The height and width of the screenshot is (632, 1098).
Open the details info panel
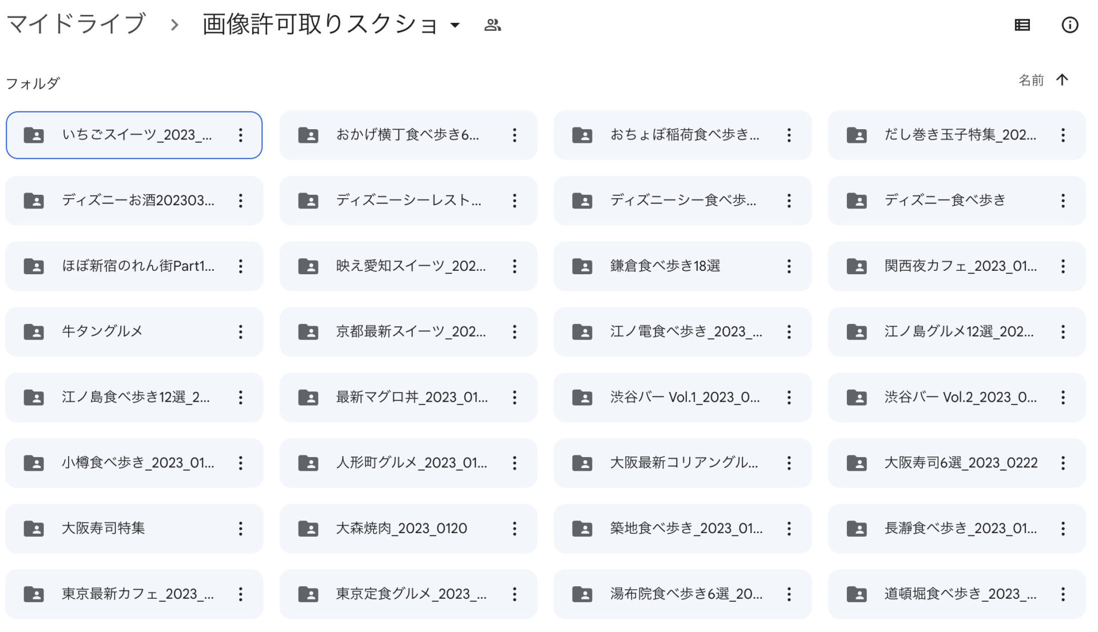[x=1071, y=25]
